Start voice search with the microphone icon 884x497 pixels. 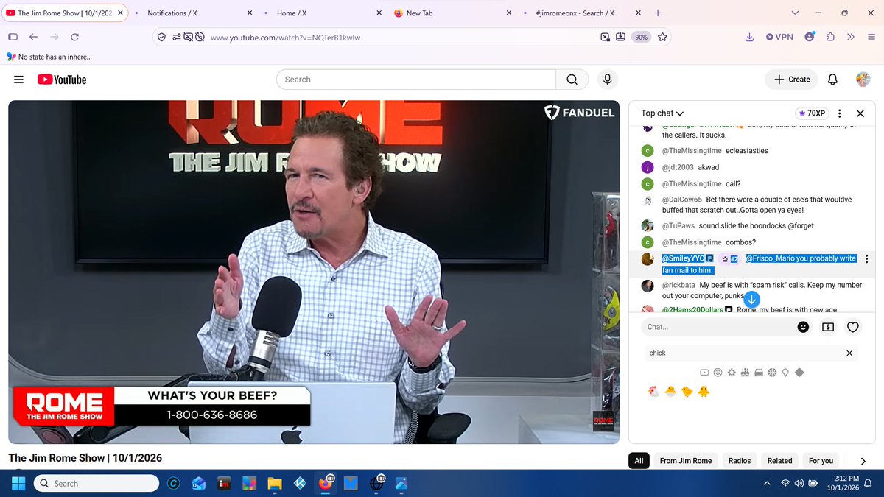pyautogui.click(x=607, y=80)
